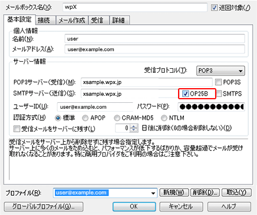Click the 削除 profile button
The image size is (257, 215).
pyautogui.click(x=205, y=193)
